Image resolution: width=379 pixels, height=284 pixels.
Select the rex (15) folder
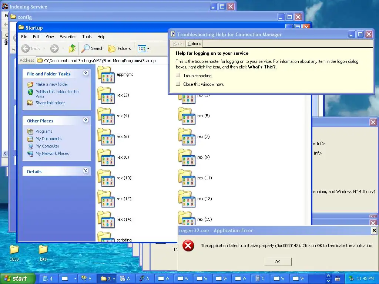pos(187,218)
